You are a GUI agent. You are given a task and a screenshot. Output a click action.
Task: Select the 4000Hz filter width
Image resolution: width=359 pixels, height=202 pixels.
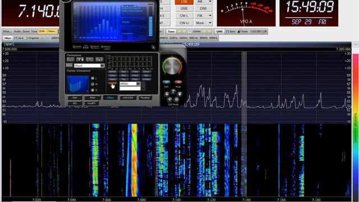coord(213,38)
